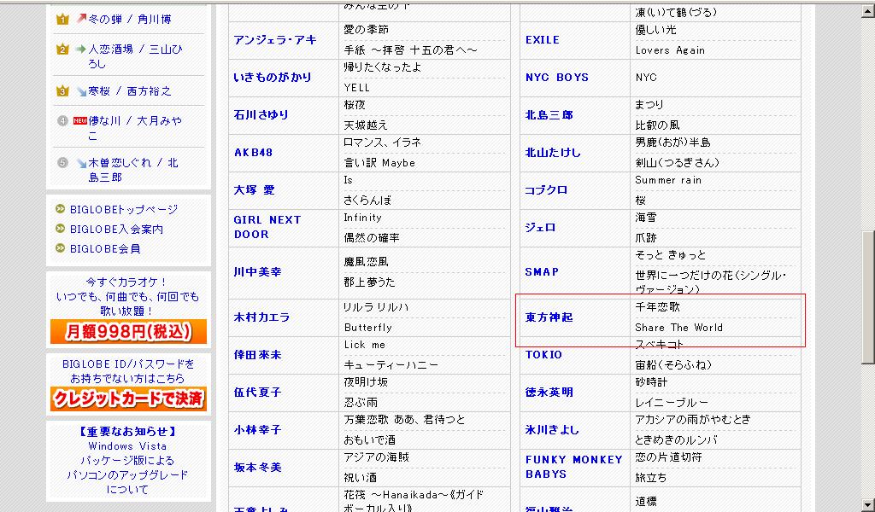Open artist アンジェラ・アキ
This screenshot has width=875, height=512.
[x=275, y=40]
